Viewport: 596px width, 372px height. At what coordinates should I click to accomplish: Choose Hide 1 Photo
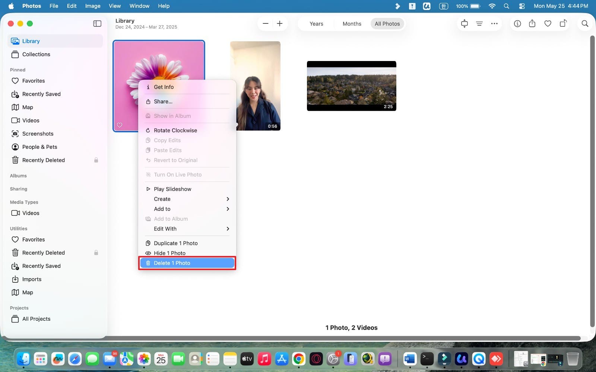pos(187,253)
